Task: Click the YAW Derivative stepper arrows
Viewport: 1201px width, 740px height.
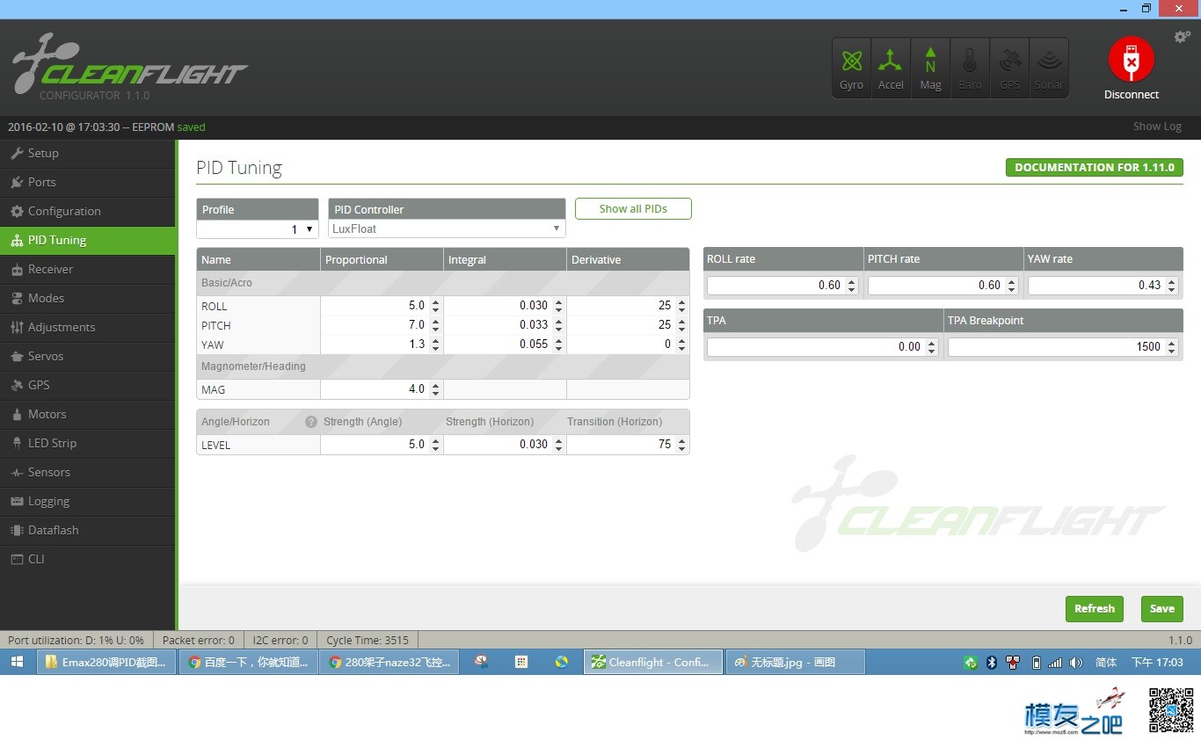Action: click(681, 345)
